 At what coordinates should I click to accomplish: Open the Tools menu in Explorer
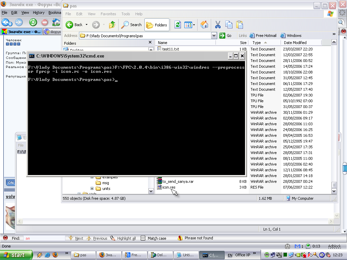tap(125, 14)
